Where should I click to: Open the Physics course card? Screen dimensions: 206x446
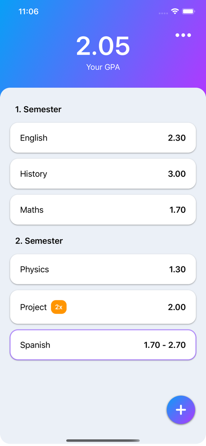click(103, 270)
